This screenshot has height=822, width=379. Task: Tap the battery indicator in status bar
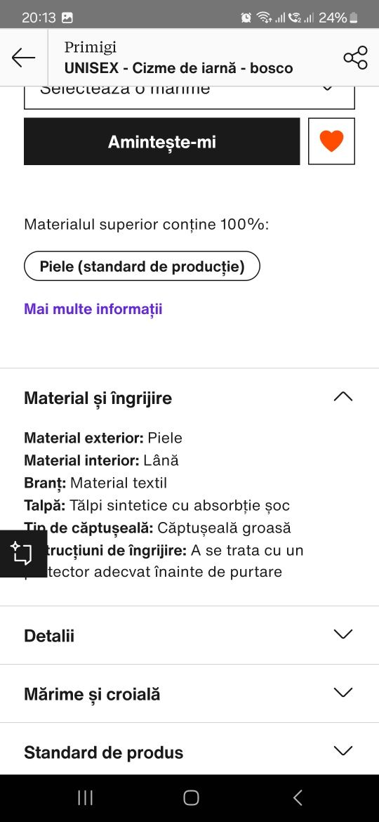point(354,18)
